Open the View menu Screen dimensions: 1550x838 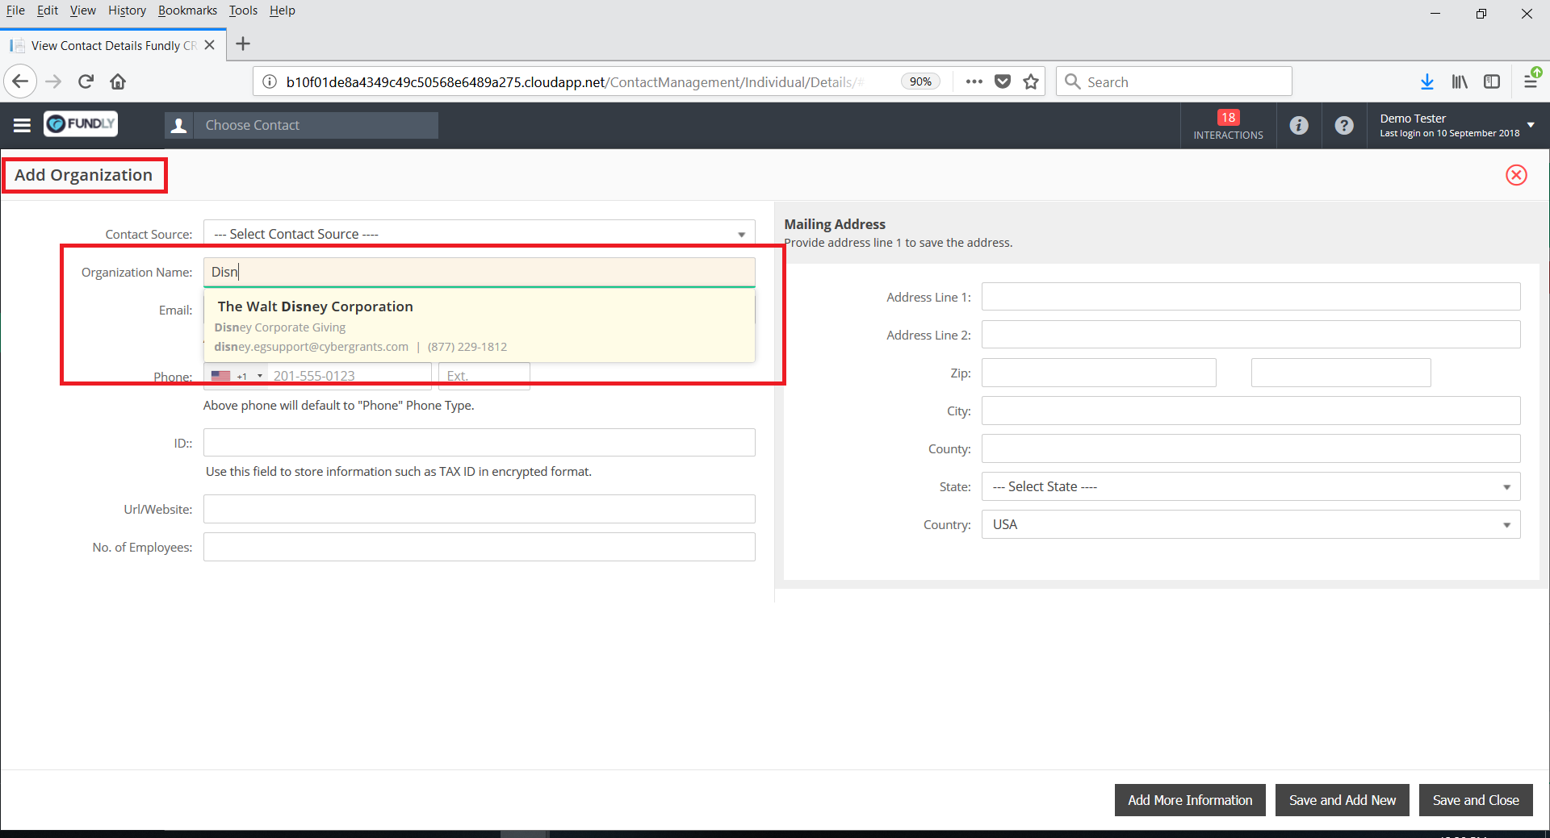(82, 10)
